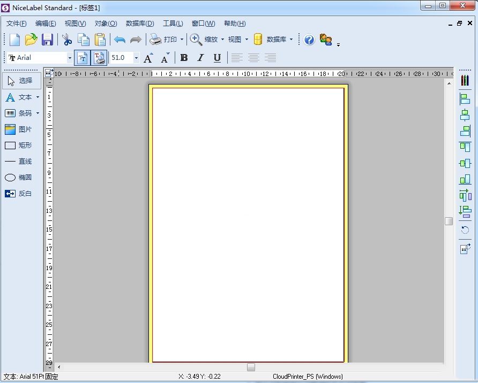
Task: Align objects to left edge
Action: pyautogui.click(x=465, y=99)
